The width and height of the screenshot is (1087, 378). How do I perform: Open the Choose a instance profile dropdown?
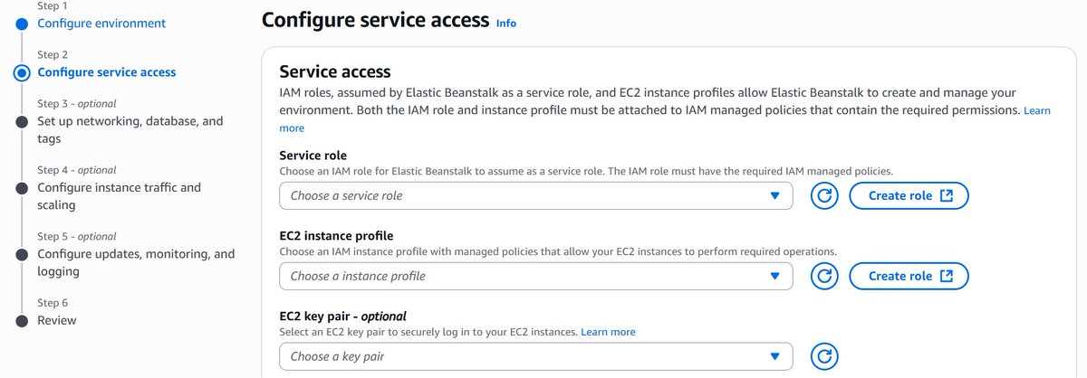(x=535, y=276)
